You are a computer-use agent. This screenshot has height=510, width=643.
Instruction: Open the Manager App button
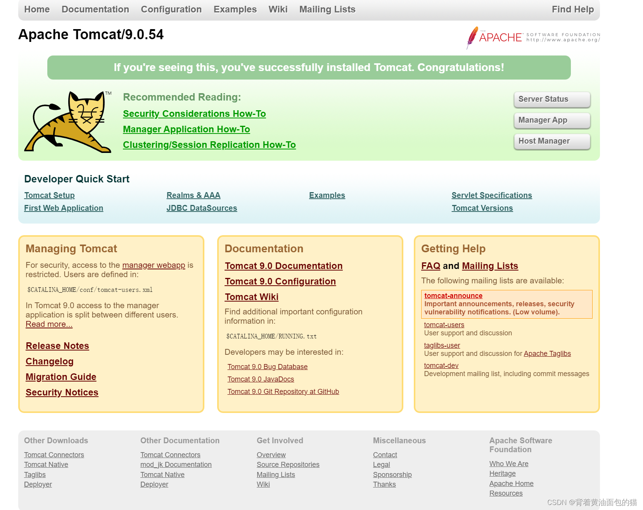tap(552, 120)
